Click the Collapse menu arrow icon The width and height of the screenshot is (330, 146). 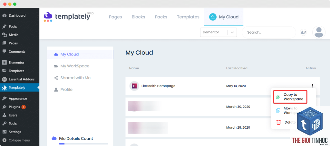[4, 140]
